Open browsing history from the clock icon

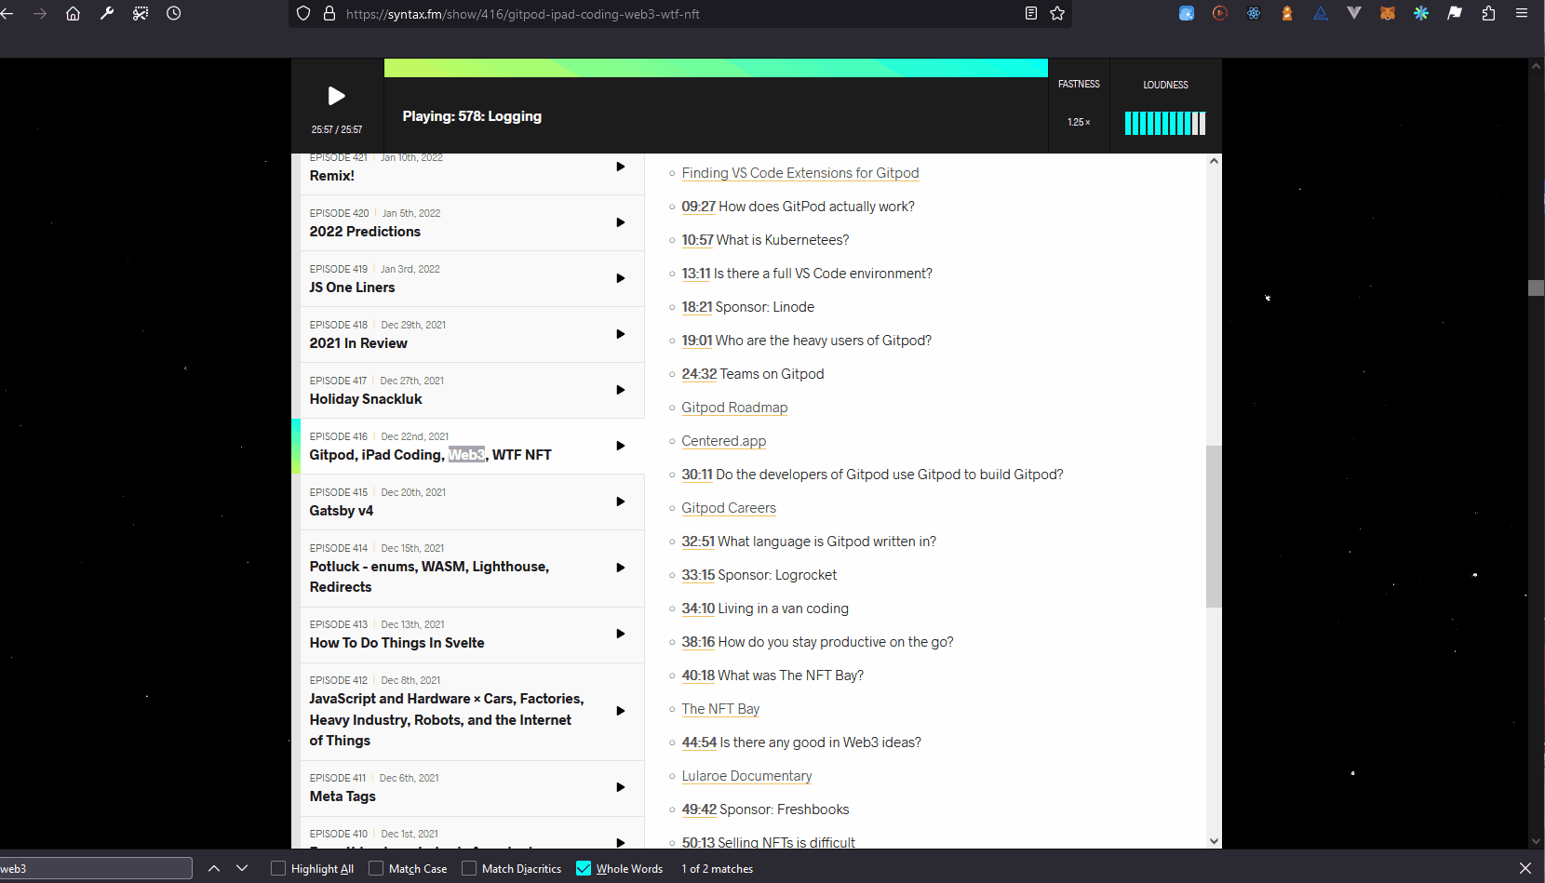click(173, 13)
